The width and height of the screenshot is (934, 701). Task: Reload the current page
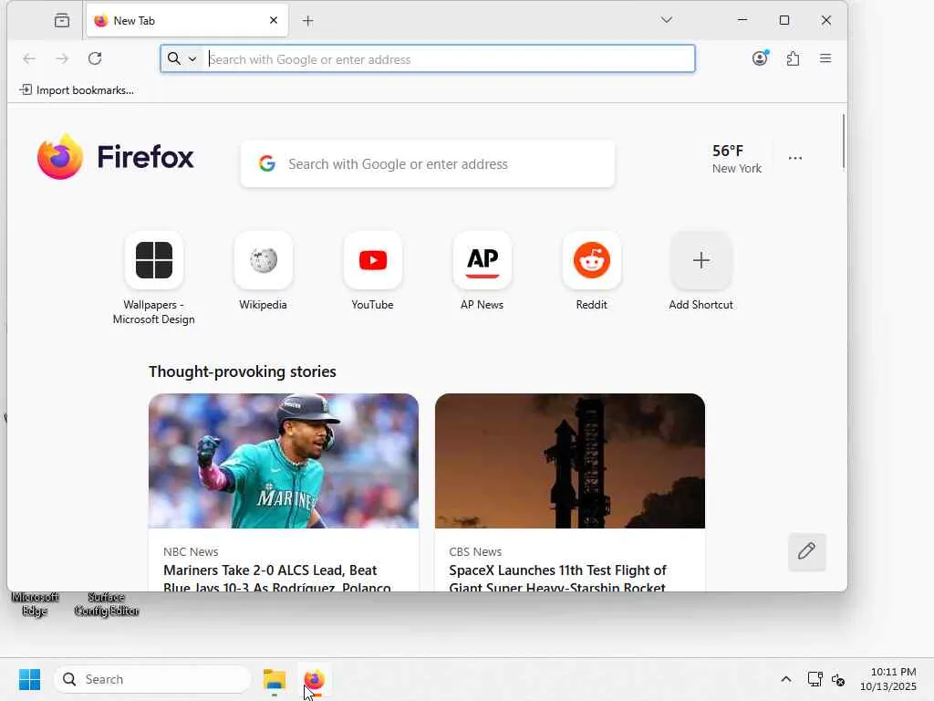[95, 58]
